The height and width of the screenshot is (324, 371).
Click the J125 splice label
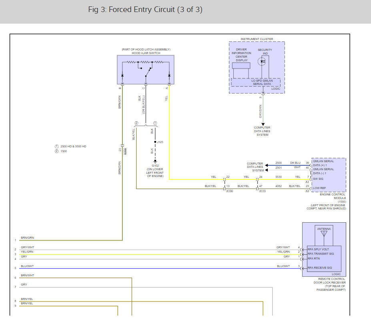pos(160,142)
